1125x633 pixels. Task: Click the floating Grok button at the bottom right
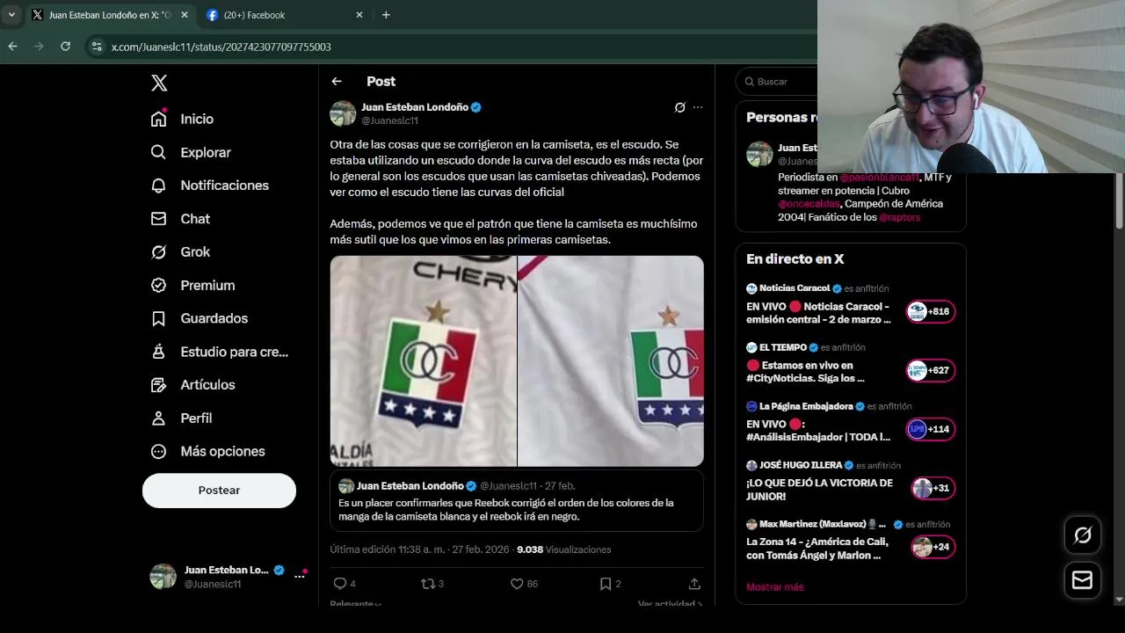[1083, 535]
